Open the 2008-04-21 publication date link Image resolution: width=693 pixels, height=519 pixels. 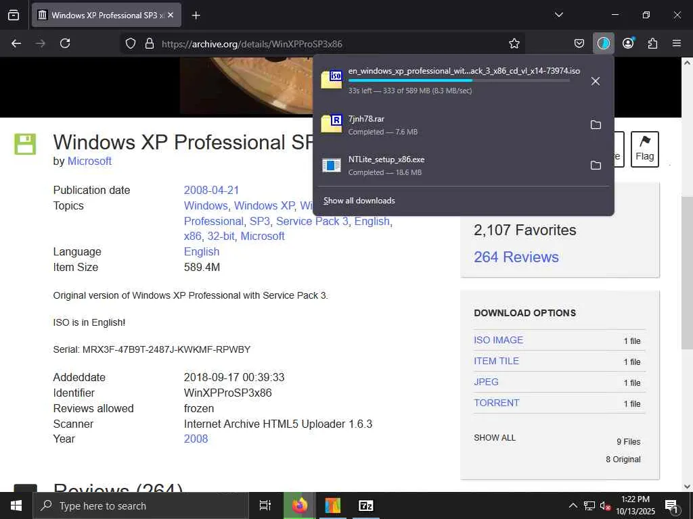coord(211,190)
